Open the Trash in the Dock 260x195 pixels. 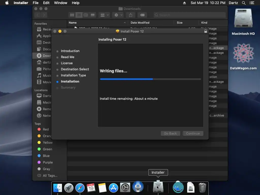coord(202,188)
